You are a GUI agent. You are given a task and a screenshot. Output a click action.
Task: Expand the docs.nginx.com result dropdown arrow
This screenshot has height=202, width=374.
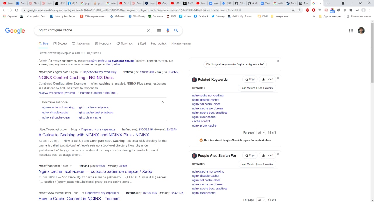[x=81, y=72]
